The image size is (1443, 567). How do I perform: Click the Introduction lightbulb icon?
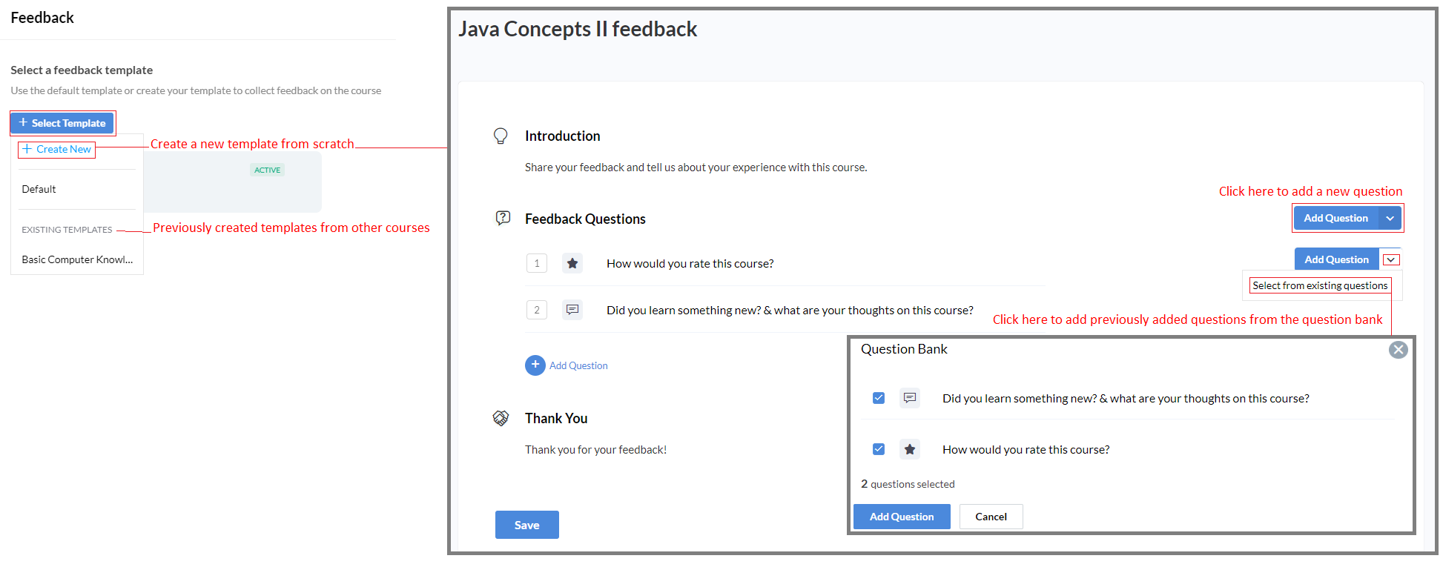point(501,136)
